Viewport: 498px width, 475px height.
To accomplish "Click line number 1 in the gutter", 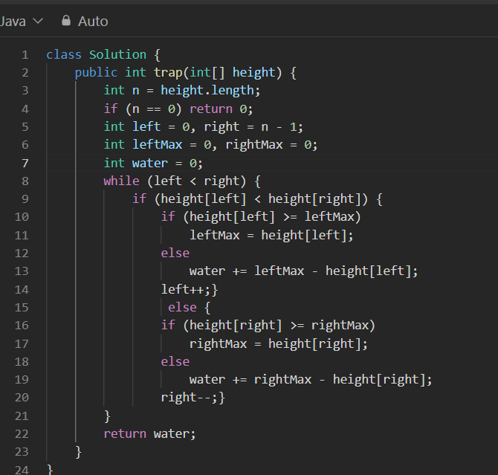I will click(x=25, y=55).
